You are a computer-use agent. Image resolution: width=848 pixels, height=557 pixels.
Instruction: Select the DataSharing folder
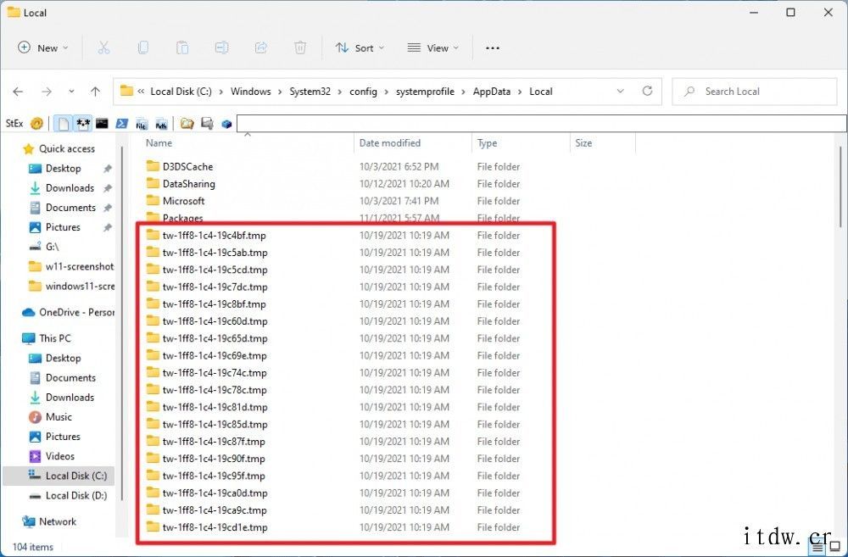[189, 184]
